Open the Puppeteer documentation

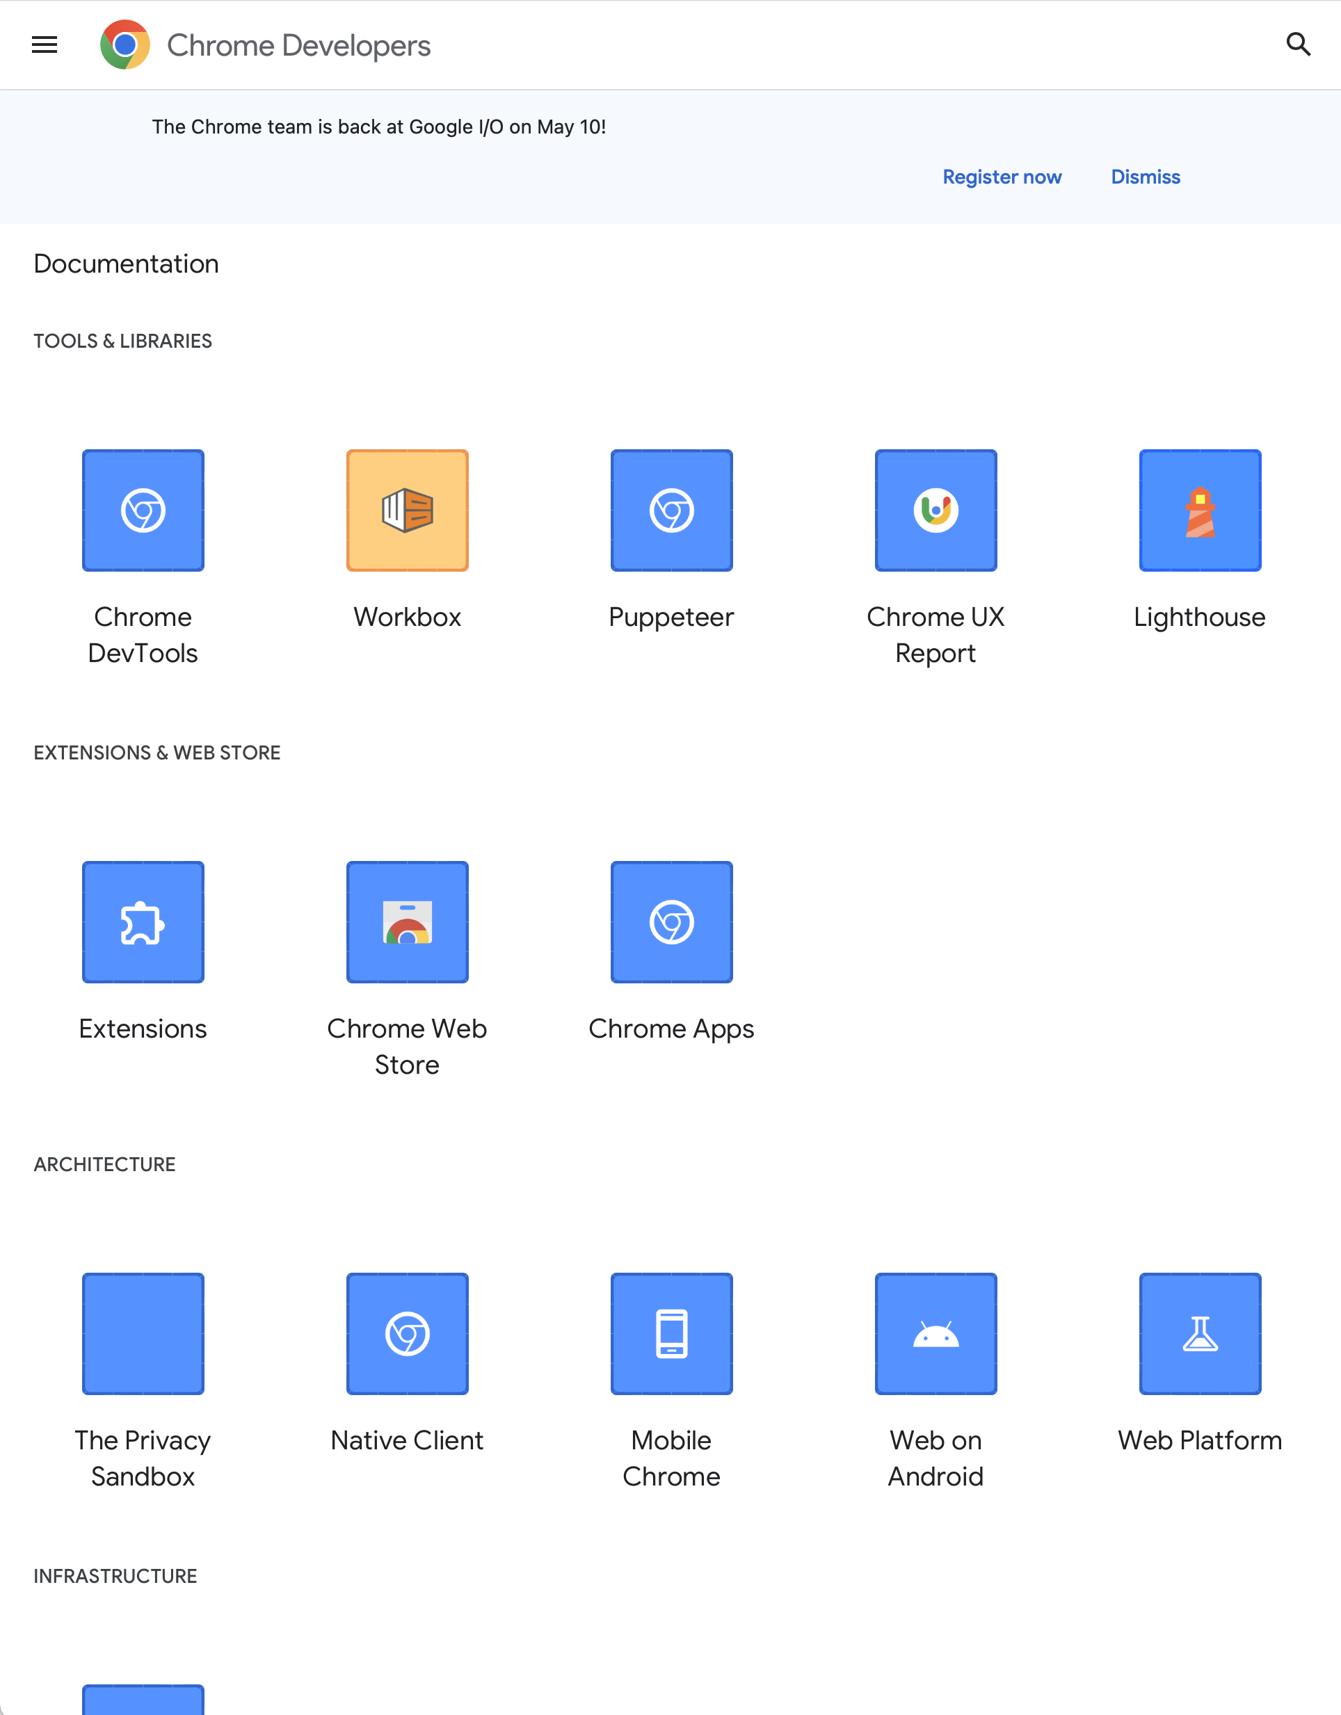(x=671, y=510)
